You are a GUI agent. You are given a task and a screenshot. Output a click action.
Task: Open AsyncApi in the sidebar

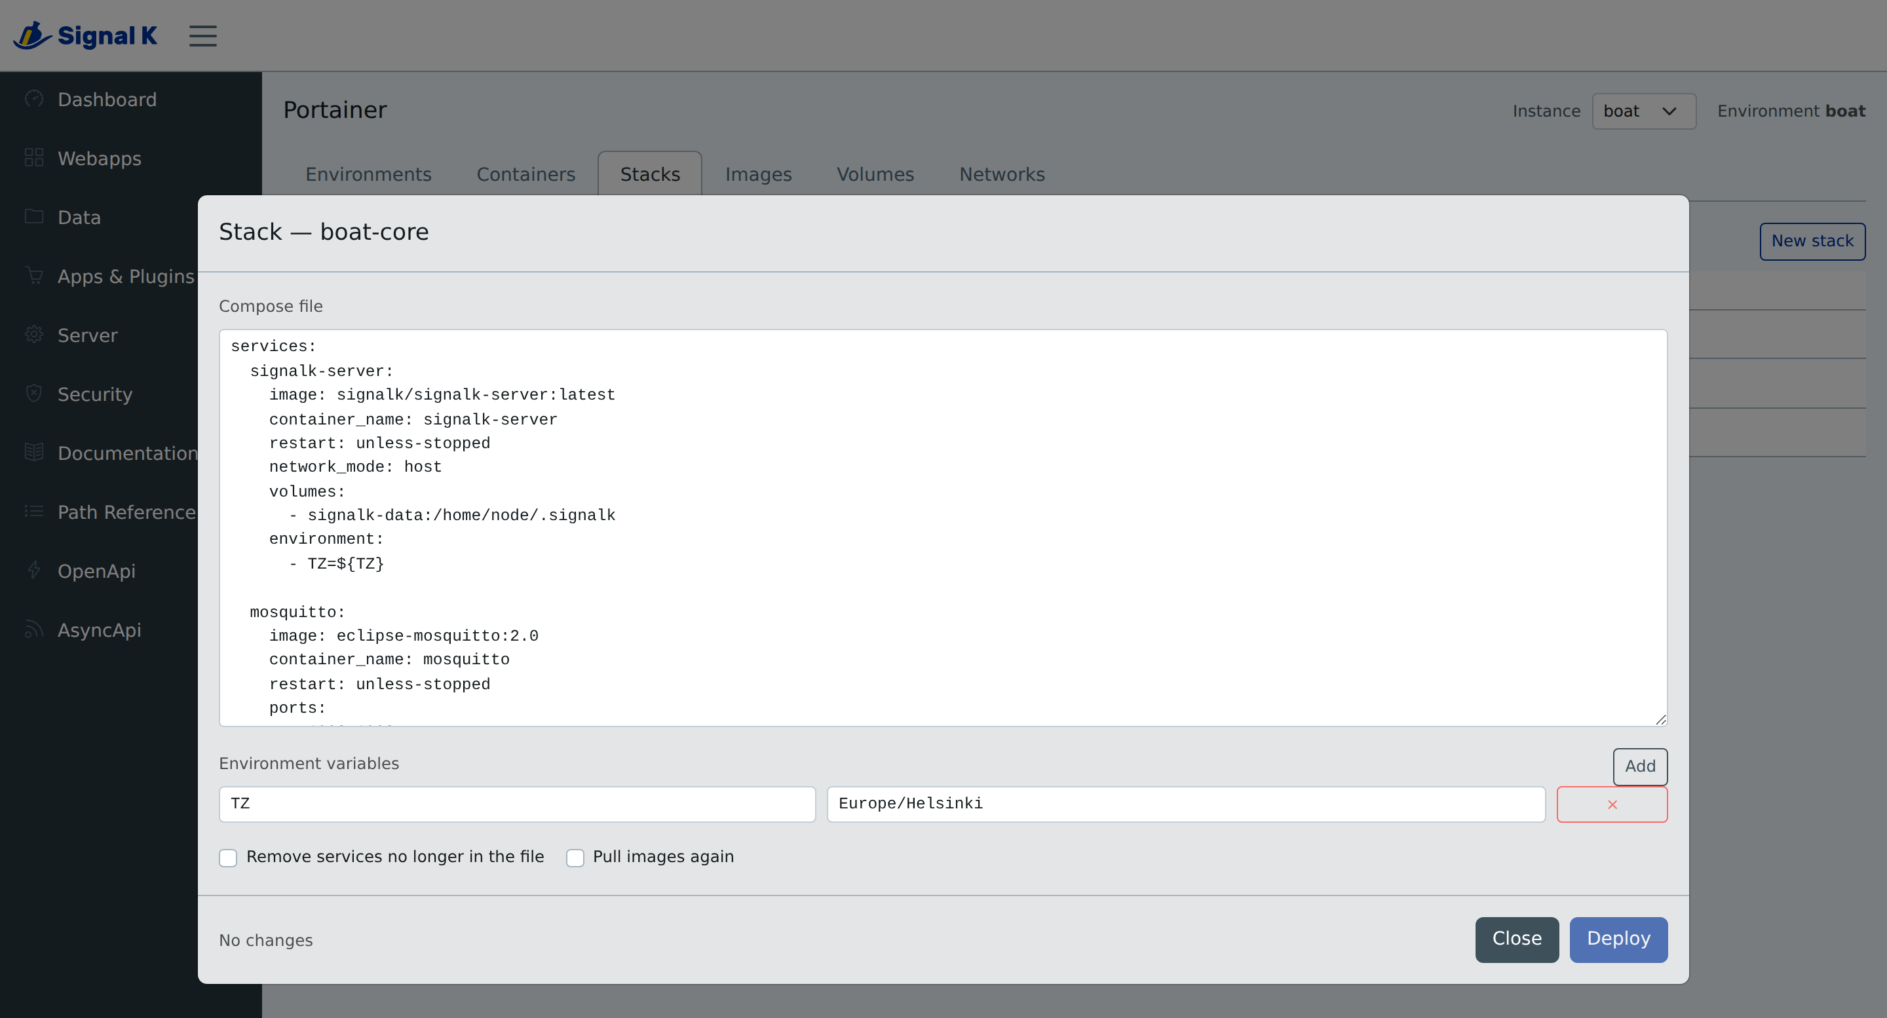click(x=99, y=630)
